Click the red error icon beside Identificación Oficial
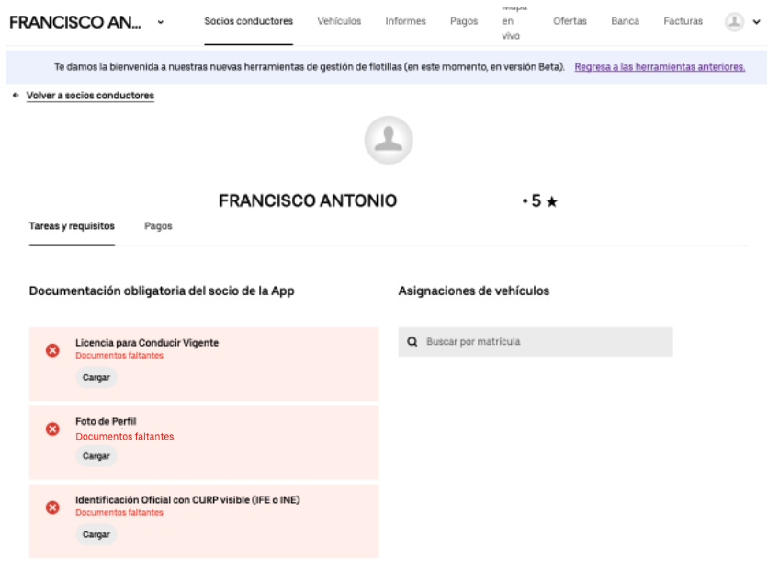 coord(52,508)
